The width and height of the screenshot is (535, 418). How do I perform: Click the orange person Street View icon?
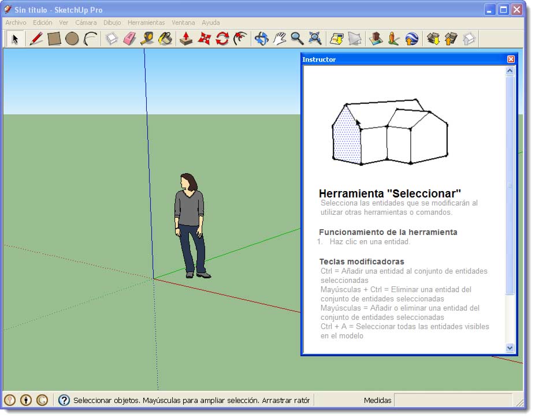pyautogui.click(x=394, y=39)
